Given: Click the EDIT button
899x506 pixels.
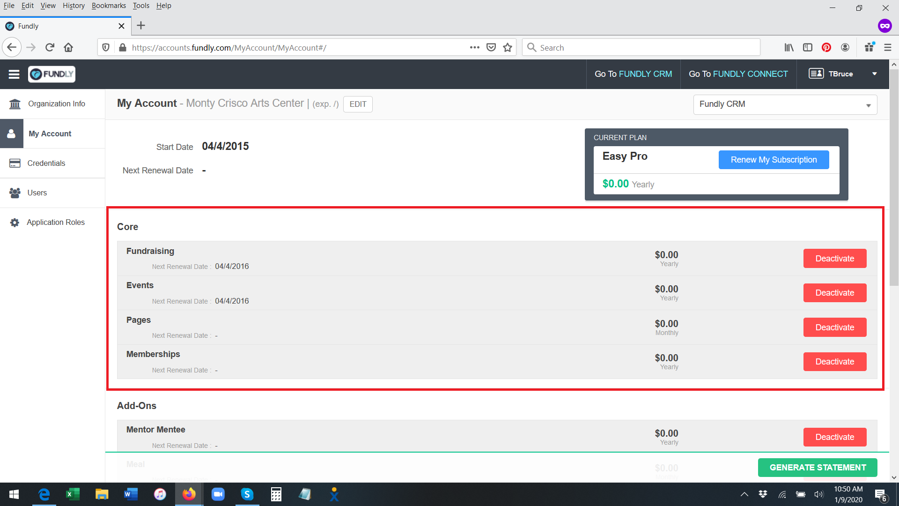Looking at the screenshot, I should pos(358,104).
